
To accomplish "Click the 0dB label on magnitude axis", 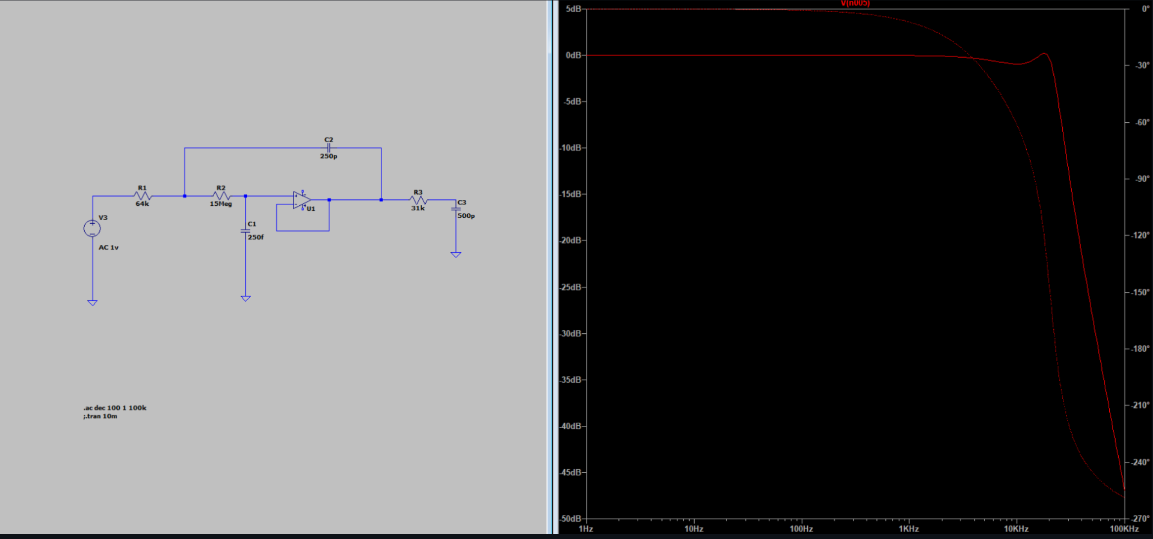I will click(x=573, y=55).
